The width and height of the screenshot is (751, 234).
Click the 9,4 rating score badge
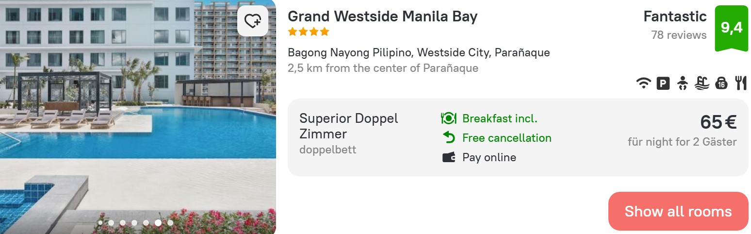coord(731,28)
